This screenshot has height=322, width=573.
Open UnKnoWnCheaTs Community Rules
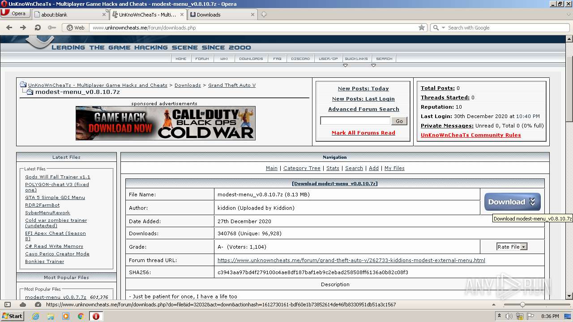(470, 135)
